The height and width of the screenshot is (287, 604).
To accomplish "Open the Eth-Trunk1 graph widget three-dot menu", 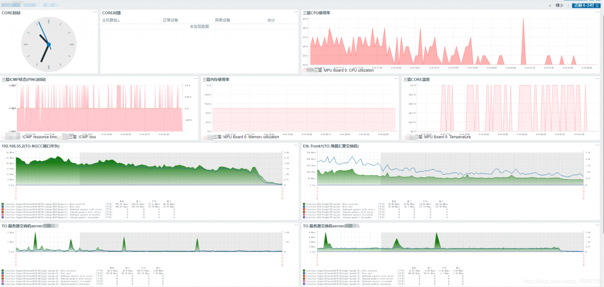I will click(597, 145).
